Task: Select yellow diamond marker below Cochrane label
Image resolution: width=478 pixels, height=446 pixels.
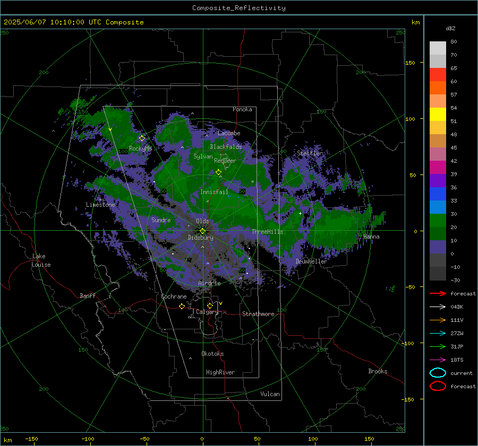Action: [x=182, y=307]
